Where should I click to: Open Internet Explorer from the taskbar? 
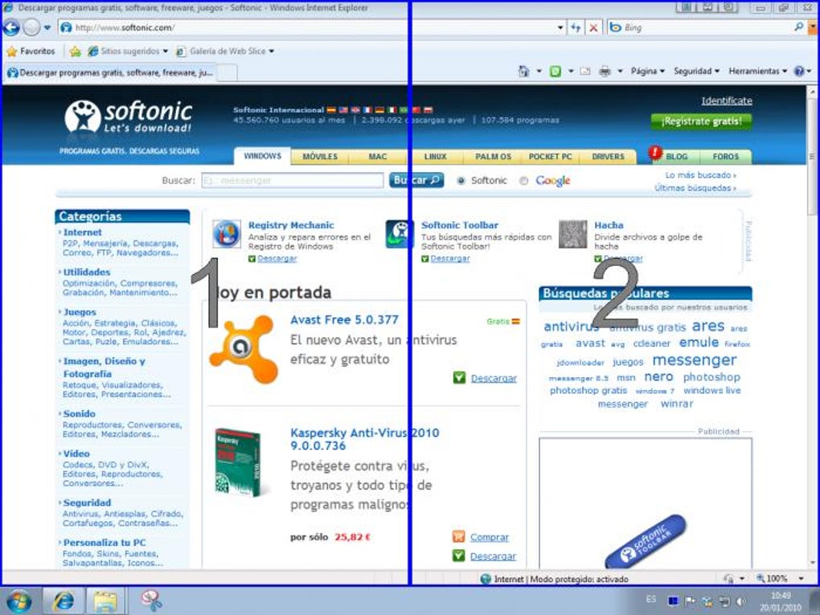click(x=64, y=601)
